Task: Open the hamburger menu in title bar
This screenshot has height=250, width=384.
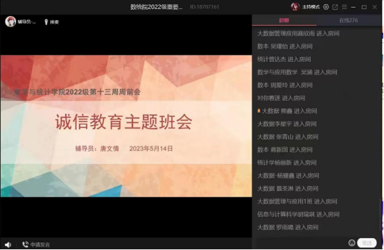Action: [344, 7]
